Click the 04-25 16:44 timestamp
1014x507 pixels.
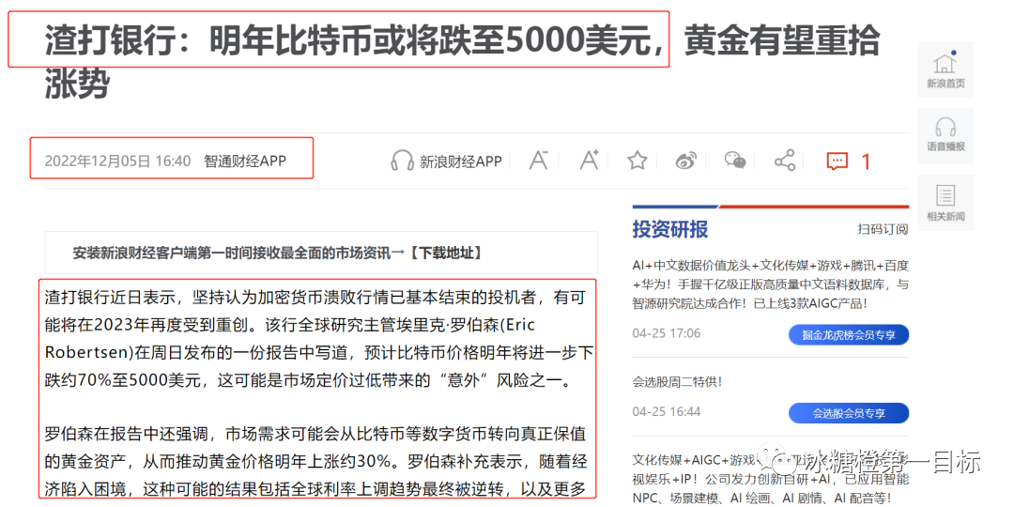[666, 412]
